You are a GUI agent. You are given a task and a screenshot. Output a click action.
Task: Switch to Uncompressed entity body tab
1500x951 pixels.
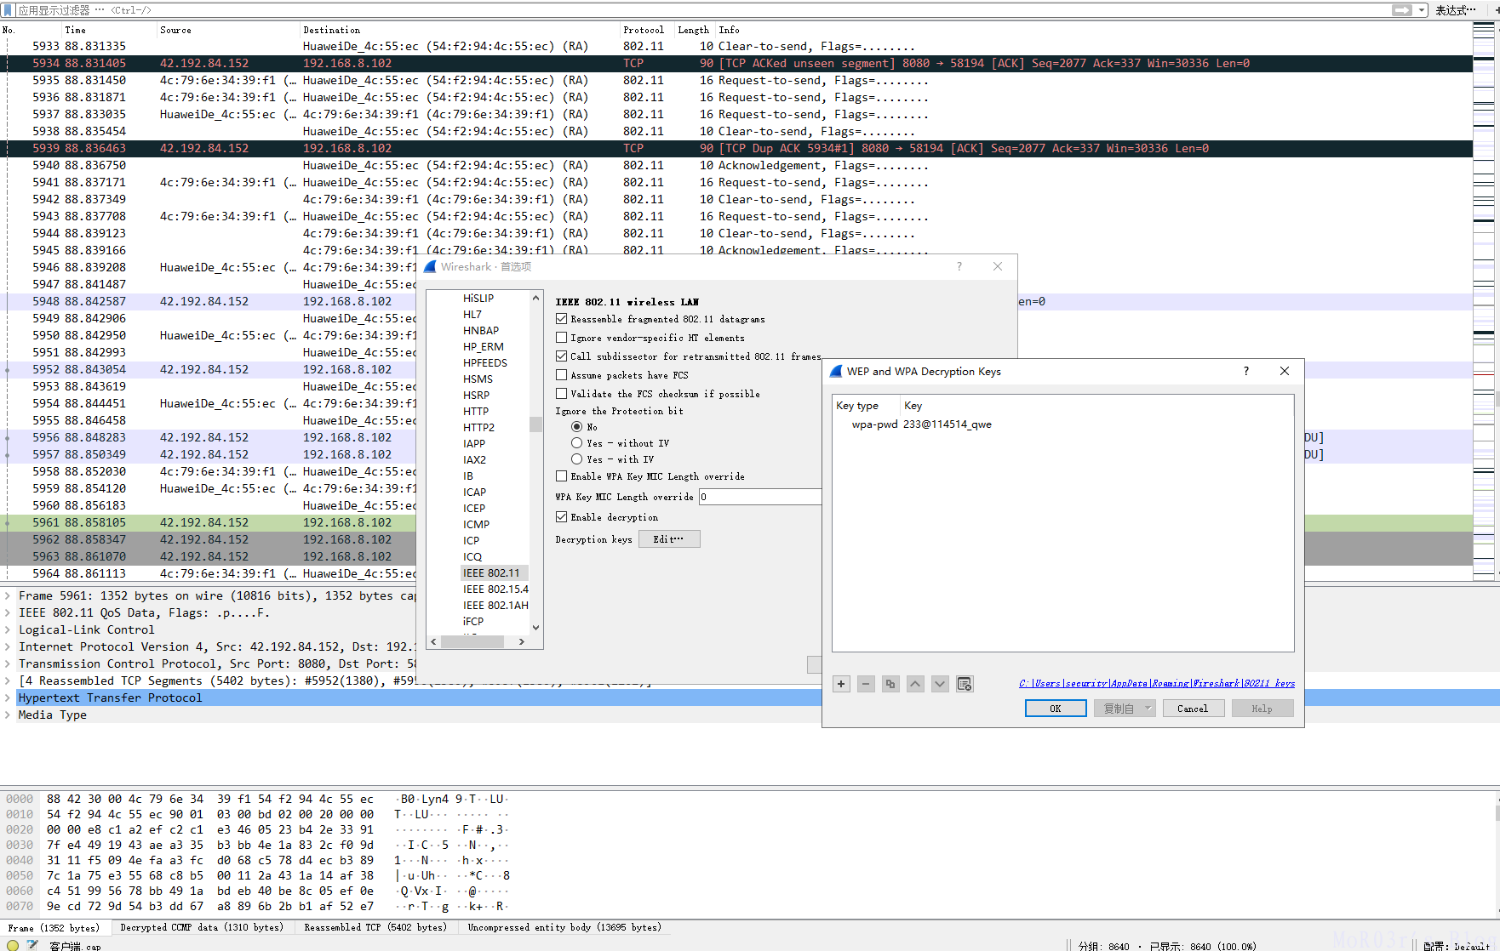pos(564,928)
